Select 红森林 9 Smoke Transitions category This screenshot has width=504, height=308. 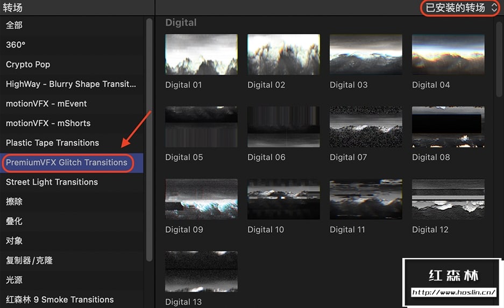(x=72, y=299)
